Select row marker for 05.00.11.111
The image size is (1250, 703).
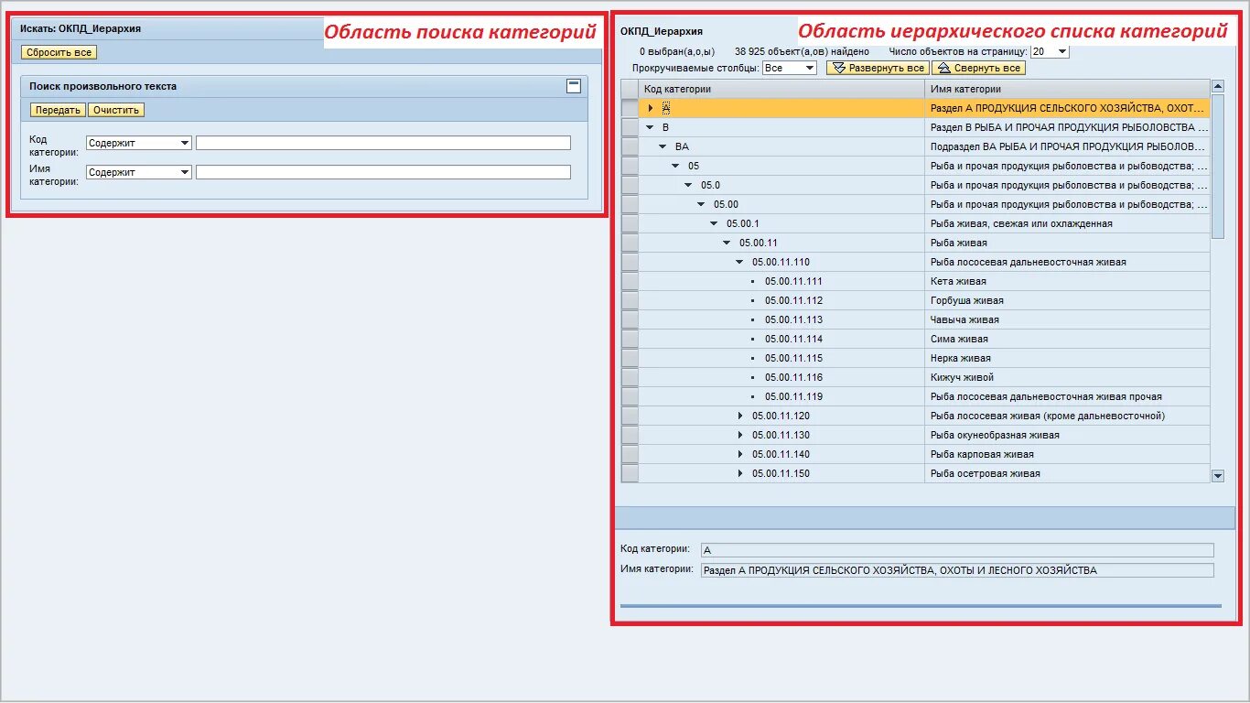point(630,281)
